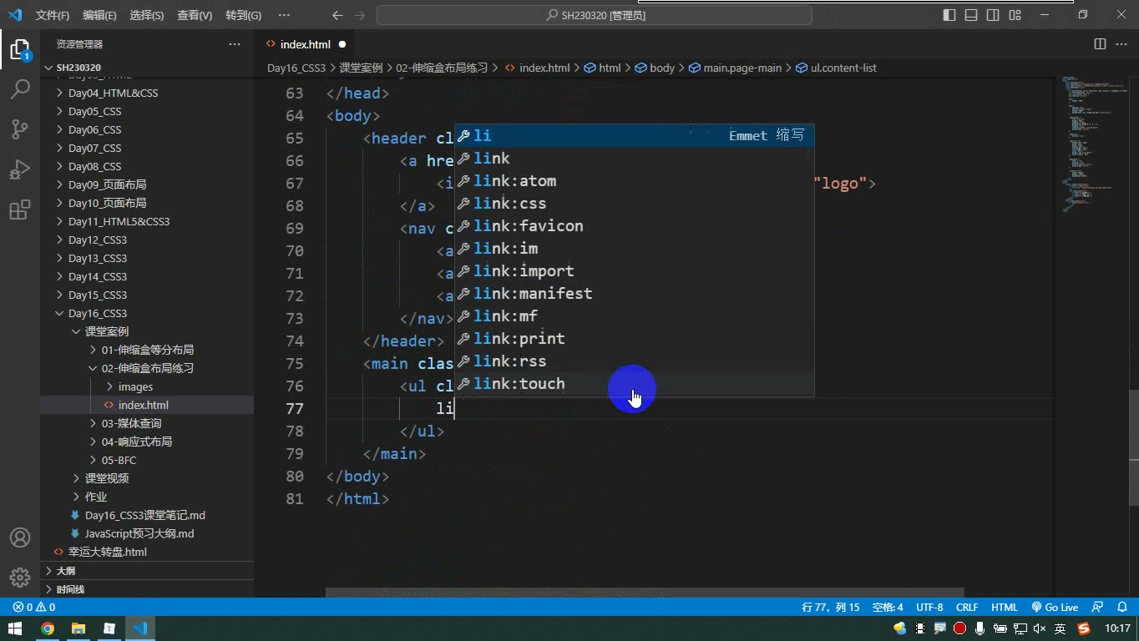Open the Extensions view
The image size is (1139, 641).
pyautogui.click(x=19, y=209)
